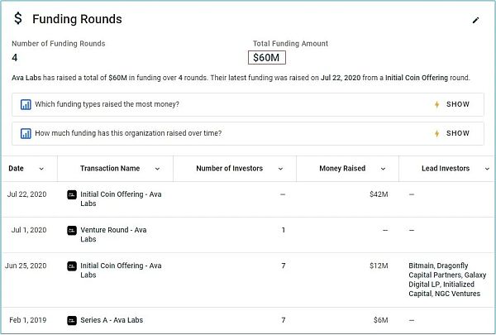Viewport: 496px width, 335px height.
Task: Click Ava Labs logo in Jul 22 row
Action: pyautogui.click(x=72, y=194)
